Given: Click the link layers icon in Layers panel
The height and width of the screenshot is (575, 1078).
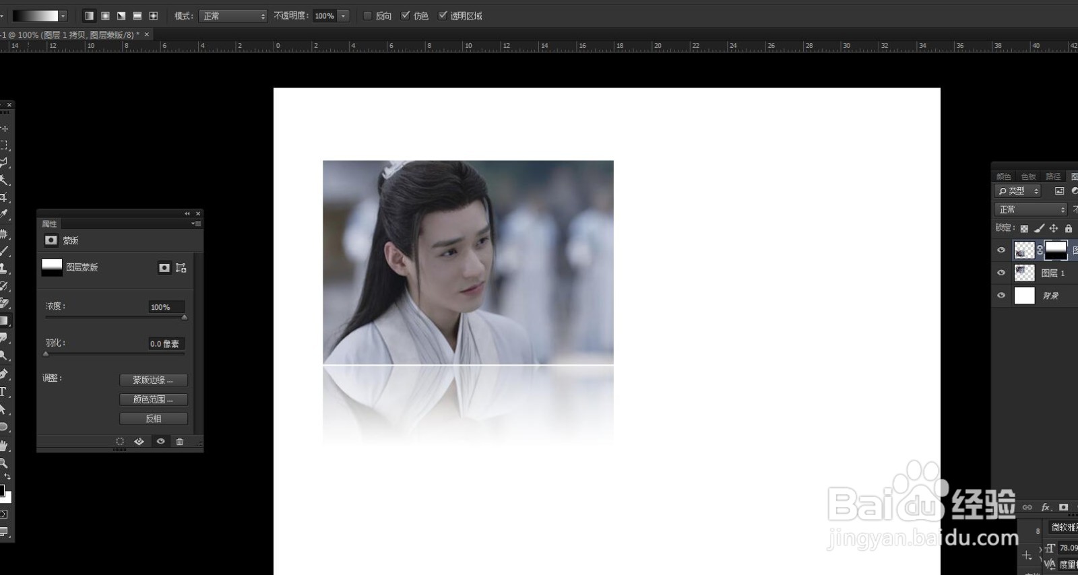Looking at the screenshot, I should click(x=1027, y=507).
